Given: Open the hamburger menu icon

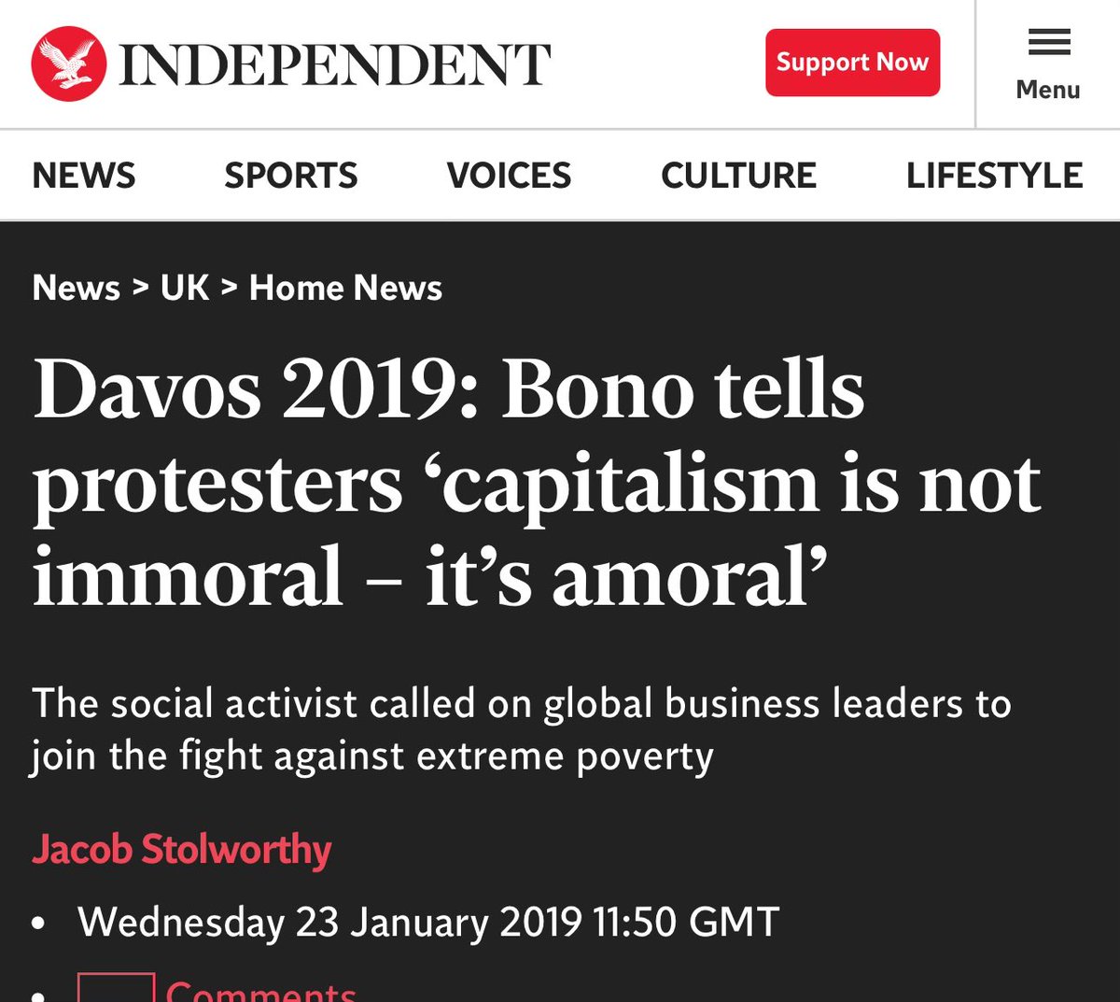Looking at the screenshot, I should coord(1048,42).
